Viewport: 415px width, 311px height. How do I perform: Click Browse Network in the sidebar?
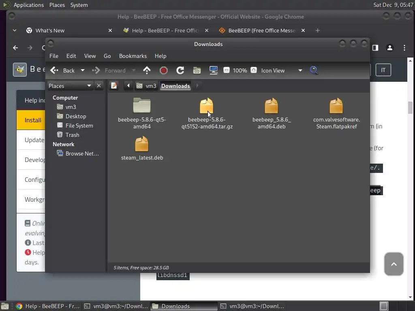click(78, 153)
